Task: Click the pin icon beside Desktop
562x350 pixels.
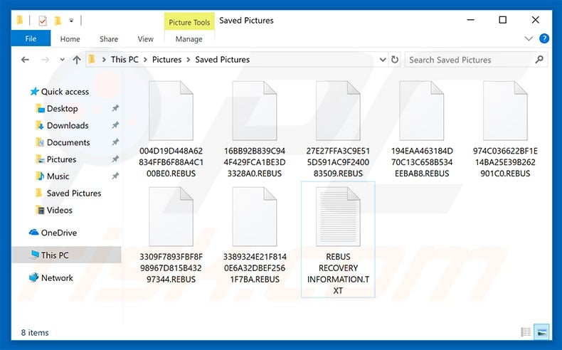Action: pyautogui.click(x=115, y=108)
